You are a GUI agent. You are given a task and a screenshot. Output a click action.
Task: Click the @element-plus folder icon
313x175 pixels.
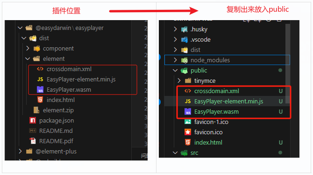(x=29, y=151)
